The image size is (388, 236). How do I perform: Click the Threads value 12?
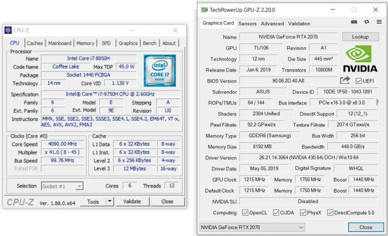coord(172,186)
